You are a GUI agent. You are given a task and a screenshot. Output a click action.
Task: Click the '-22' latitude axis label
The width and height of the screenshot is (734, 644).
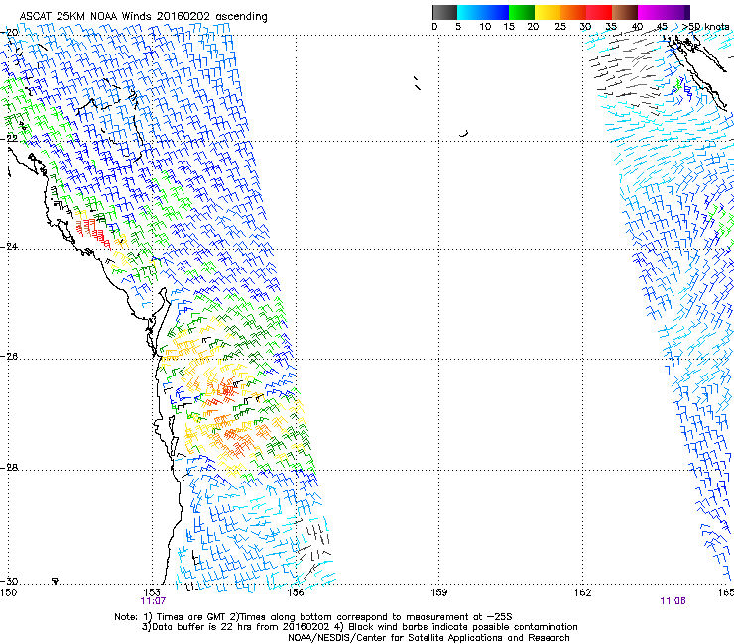10,139
